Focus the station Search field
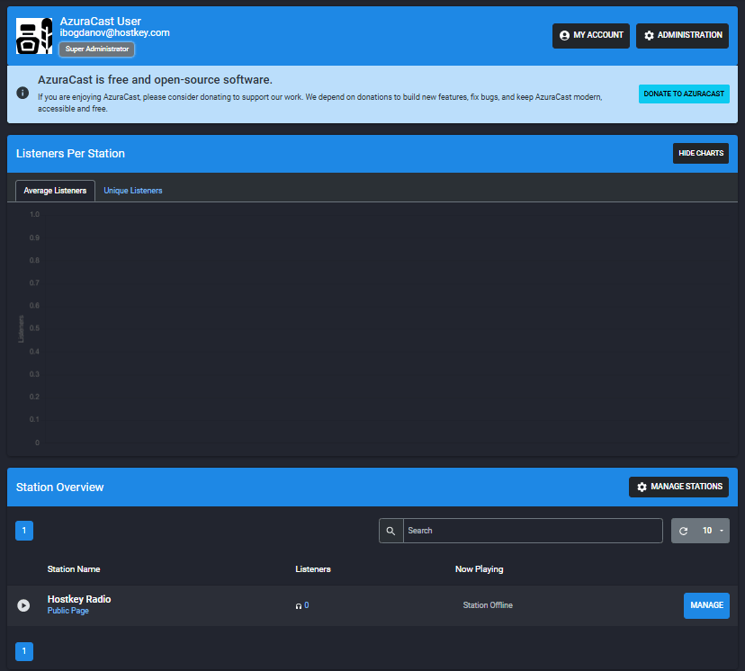This screenshot has height=671, width=745. (x=532, y=531)
